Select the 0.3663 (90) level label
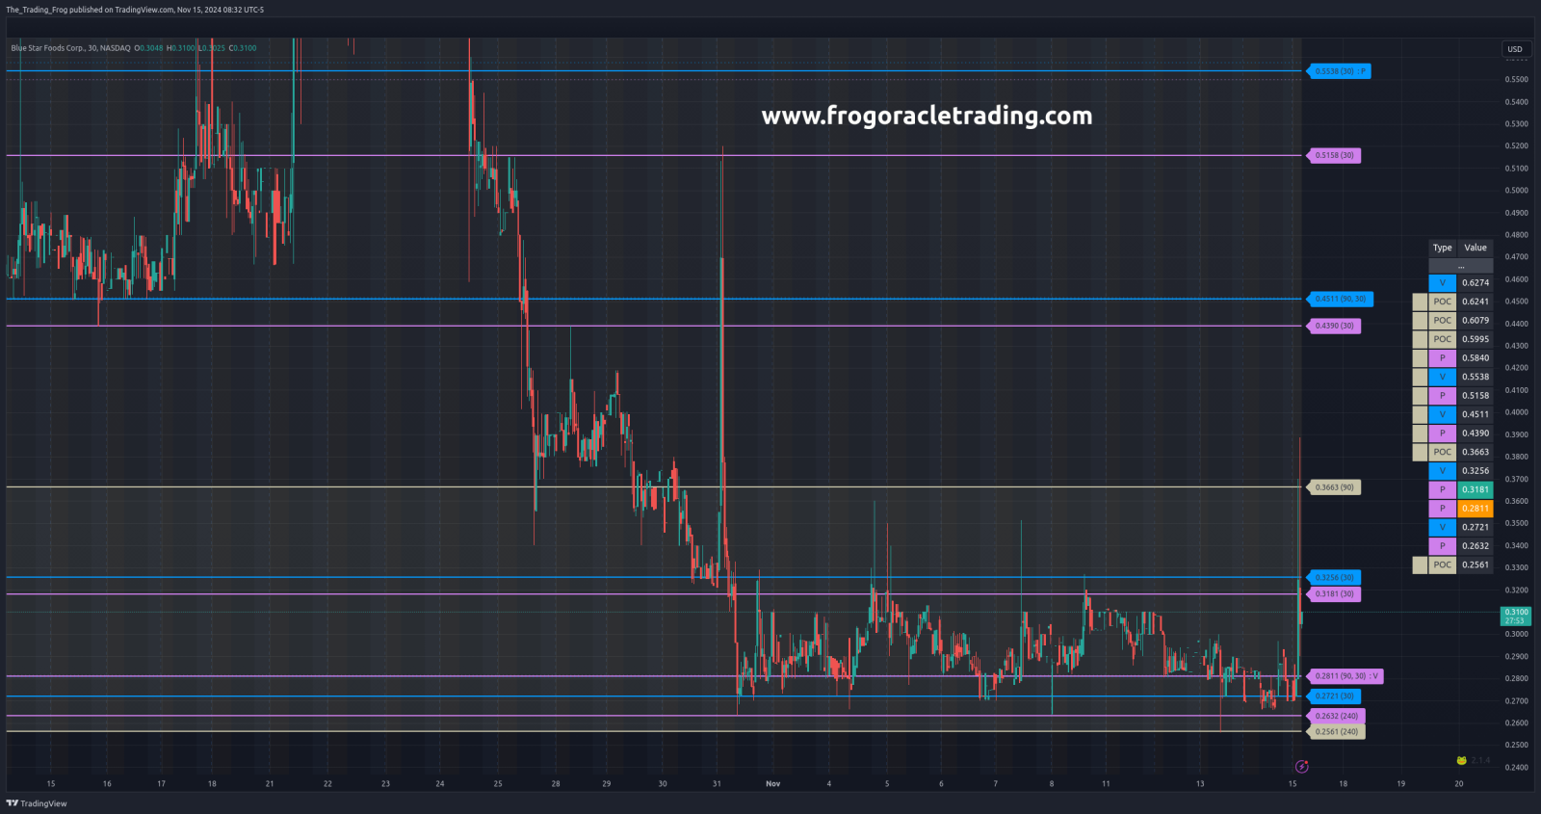 [1334, 487]
